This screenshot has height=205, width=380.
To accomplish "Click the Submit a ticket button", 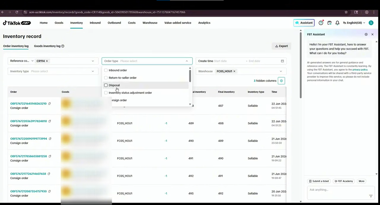I will click(x=319, y=181).
